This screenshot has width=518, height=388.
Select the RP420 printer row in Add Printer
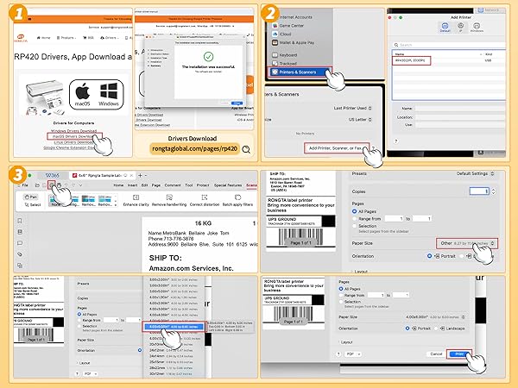[448, 60]
